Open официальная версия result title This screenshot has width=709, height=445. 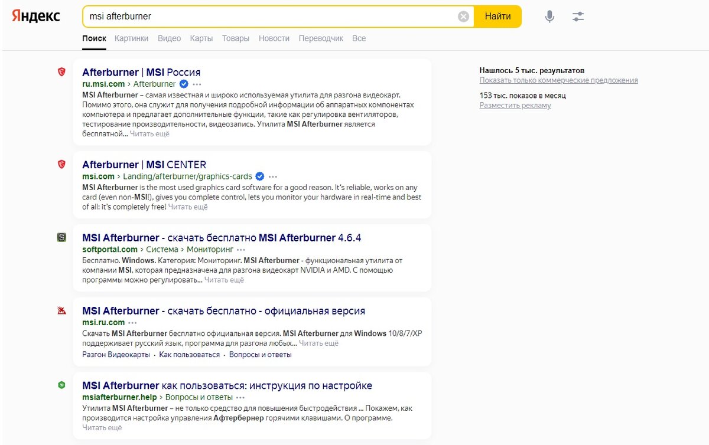pos(223,311)
